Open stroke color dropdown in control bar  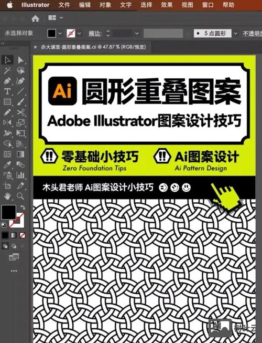pyautogui.click(x=80, y=34)
